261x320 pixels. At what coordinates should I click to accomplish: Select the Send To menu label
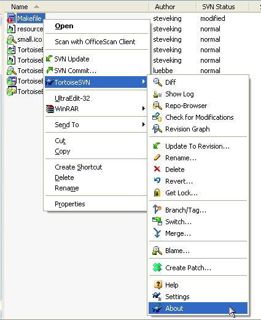point(67,125)
